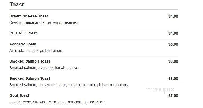Click the Toast section heading
Screen dimensions: 203x108
(x=17, y=5)
